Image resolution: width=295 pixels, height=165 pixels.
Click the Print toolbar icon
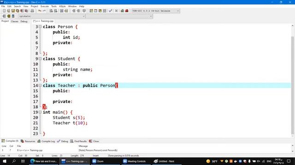click(x=32, y=11)
